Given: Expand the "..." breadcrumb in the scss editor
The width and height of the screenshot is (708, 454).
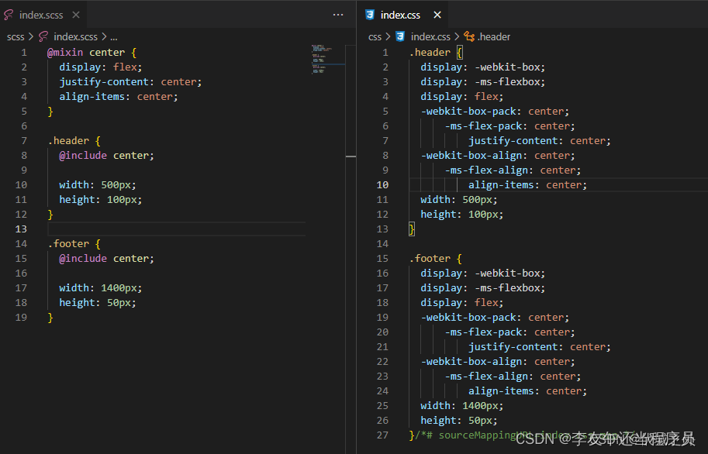Looking at the screenshot, I should (x=113, y=36).
